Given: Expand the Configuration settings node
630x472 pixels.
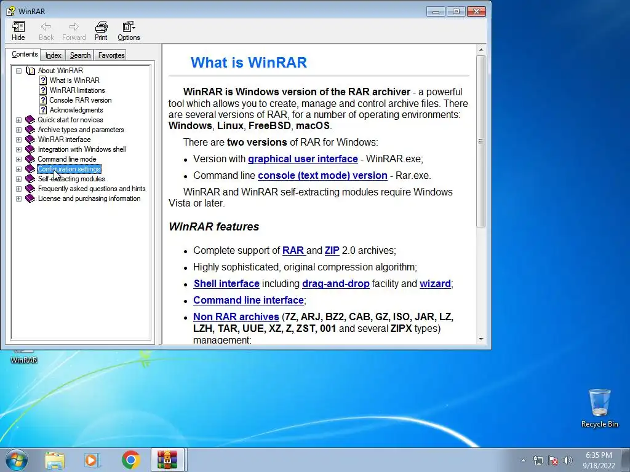Looking at the screenshot, I should (18, 169).
